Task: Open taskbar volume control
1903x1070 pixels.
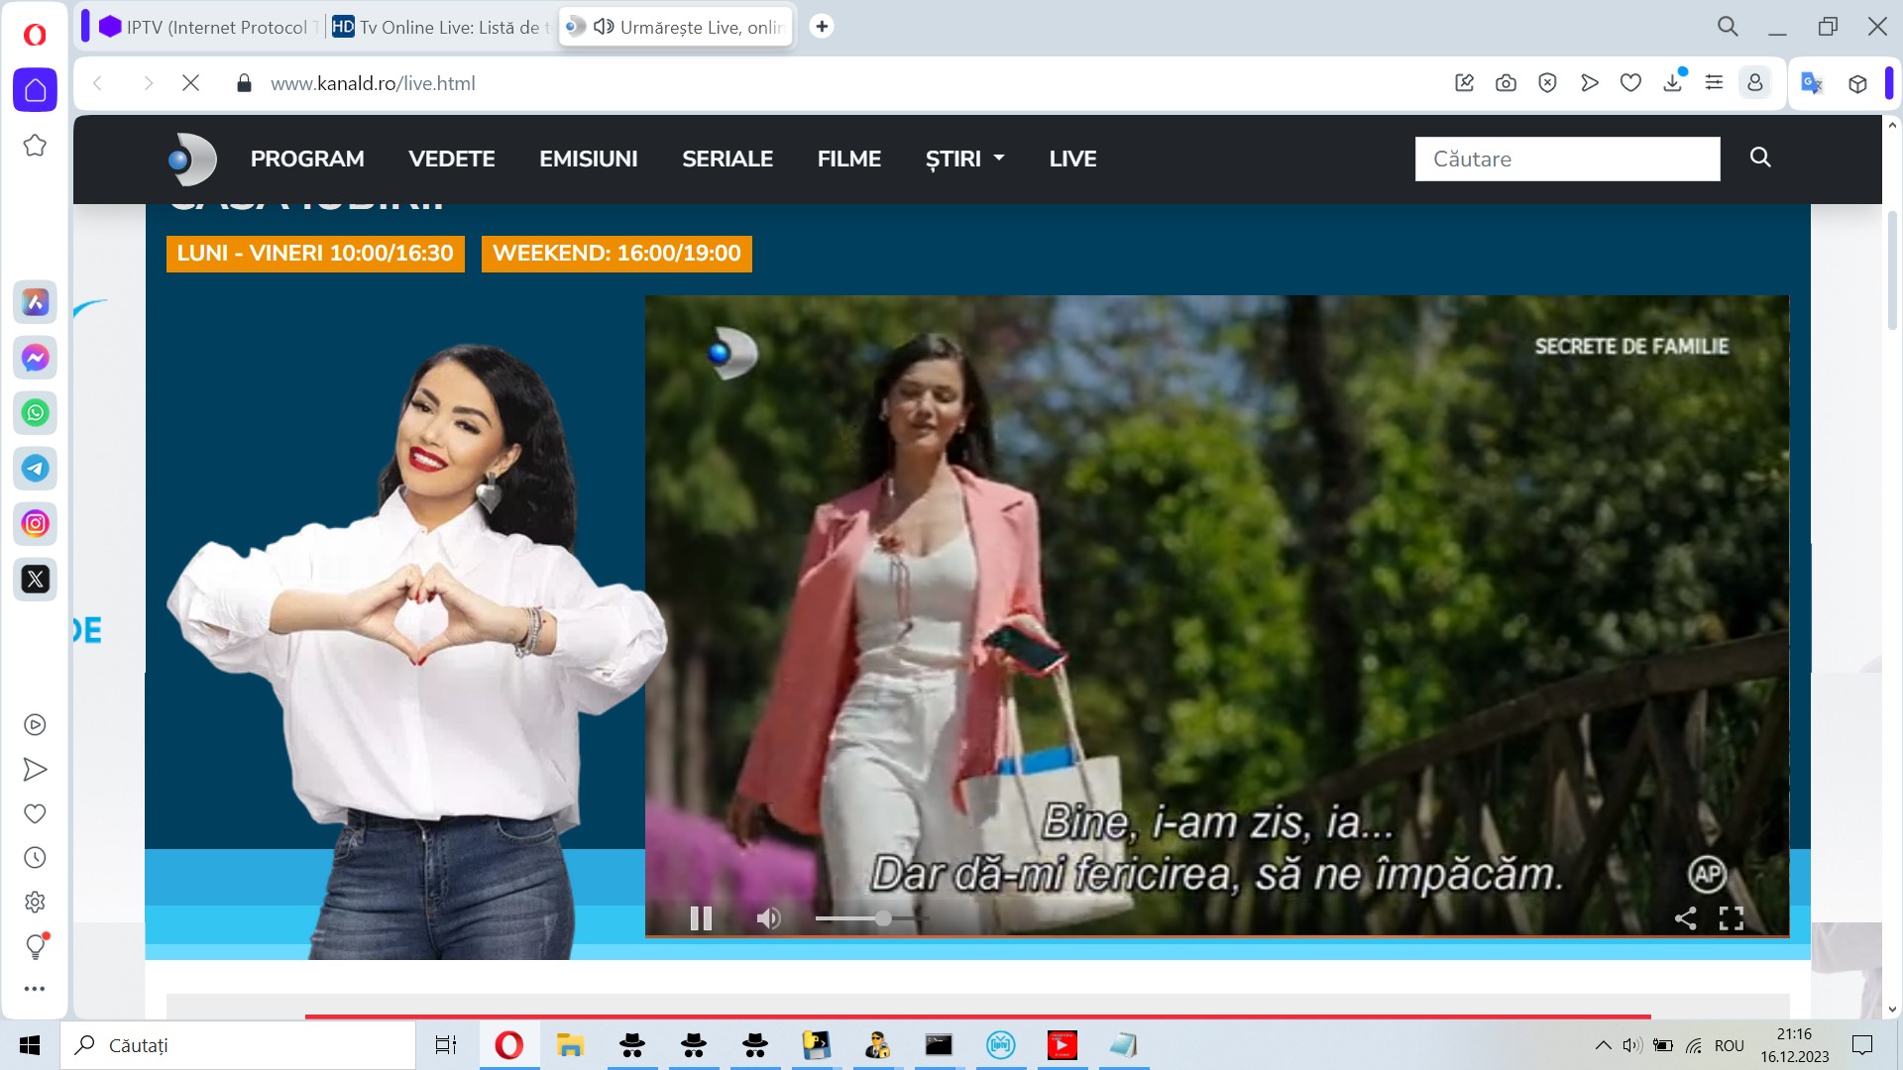Action: tap(1632, 1045)
